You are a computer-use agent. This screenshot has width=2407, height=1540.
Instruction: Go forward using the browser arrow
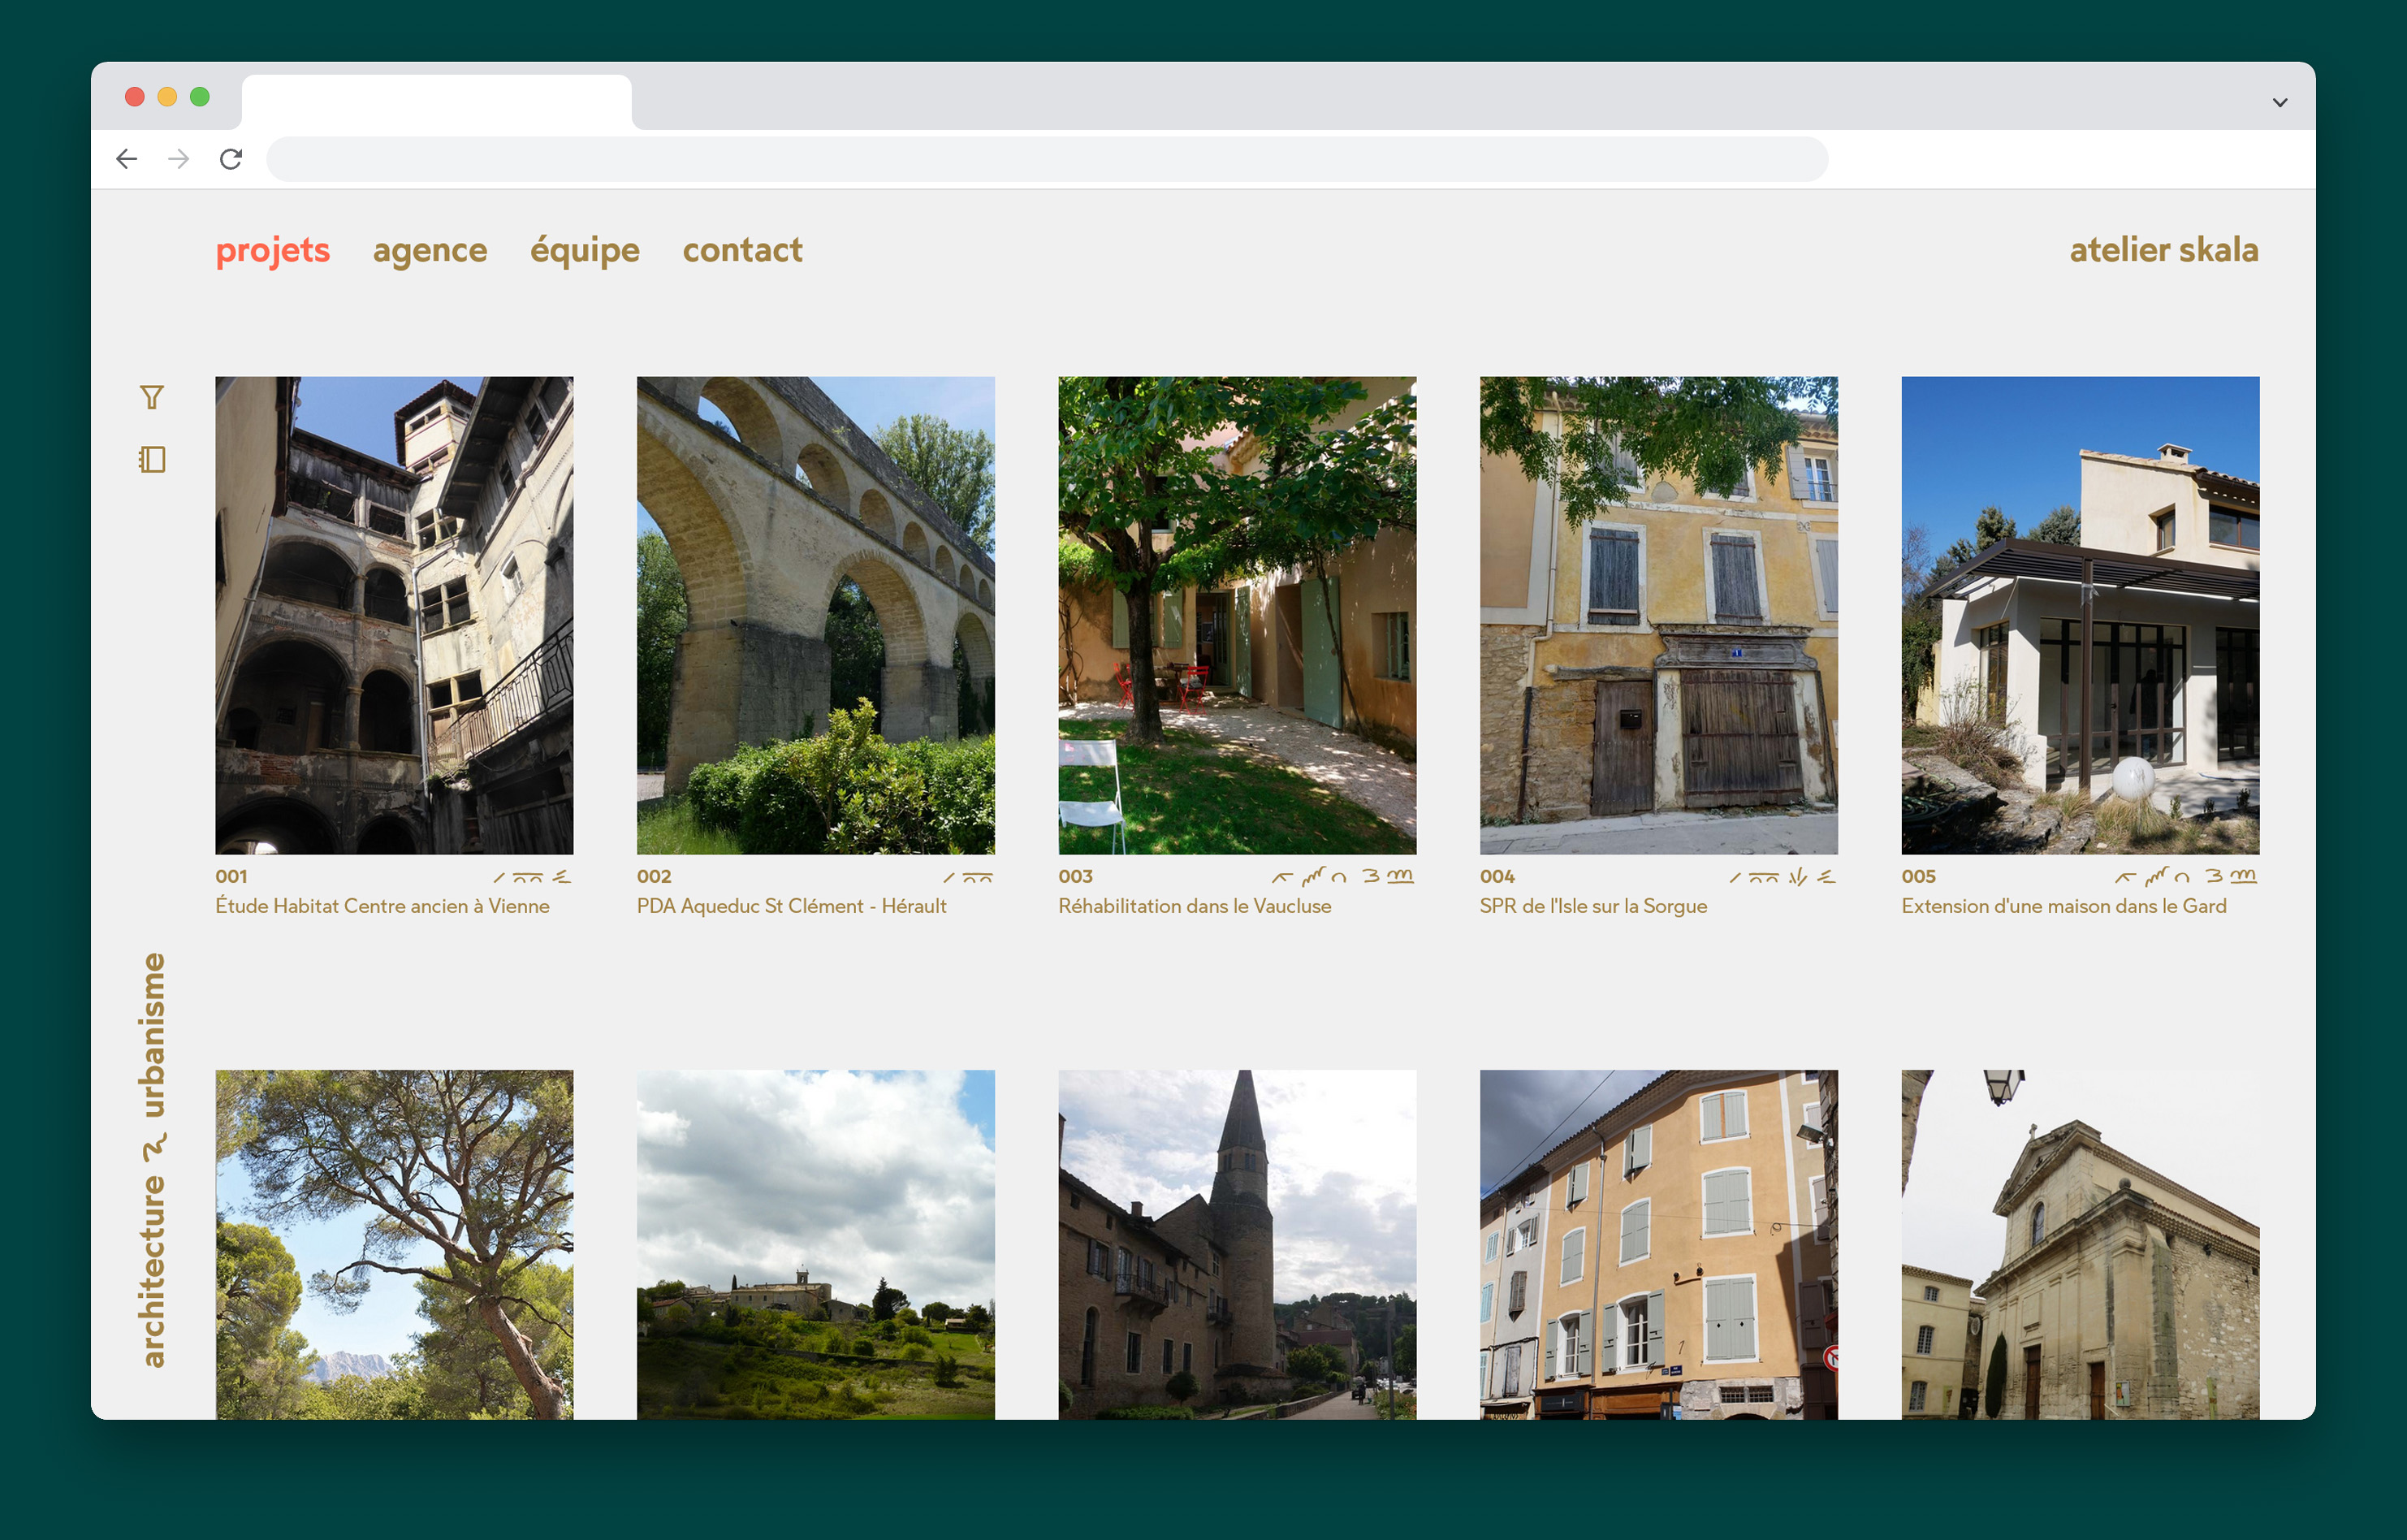179,159
